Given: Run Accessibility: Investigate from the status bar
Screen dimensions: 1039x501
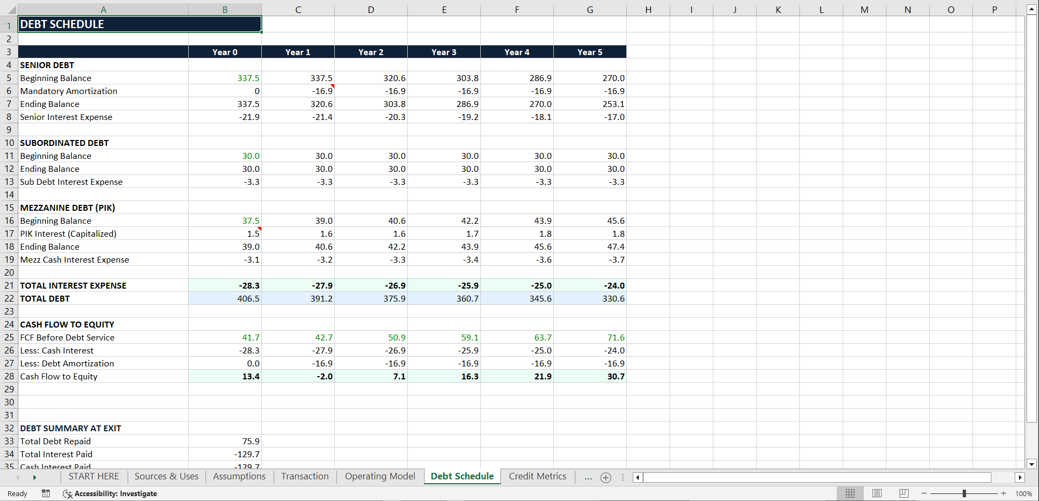Looking at the screenshot, I should coord(115,493).
